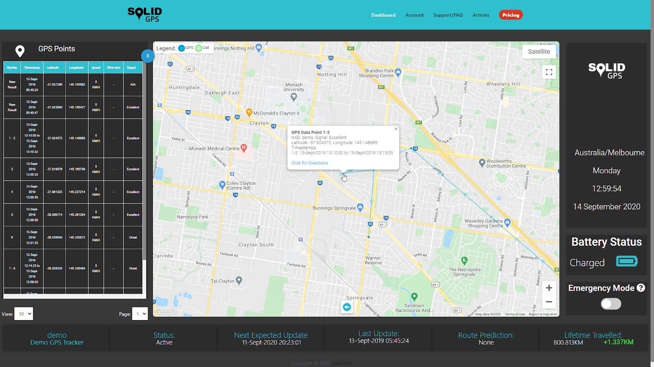Click the GPS points table scrollbar
The image size is (654, 367).
[144, 163]
